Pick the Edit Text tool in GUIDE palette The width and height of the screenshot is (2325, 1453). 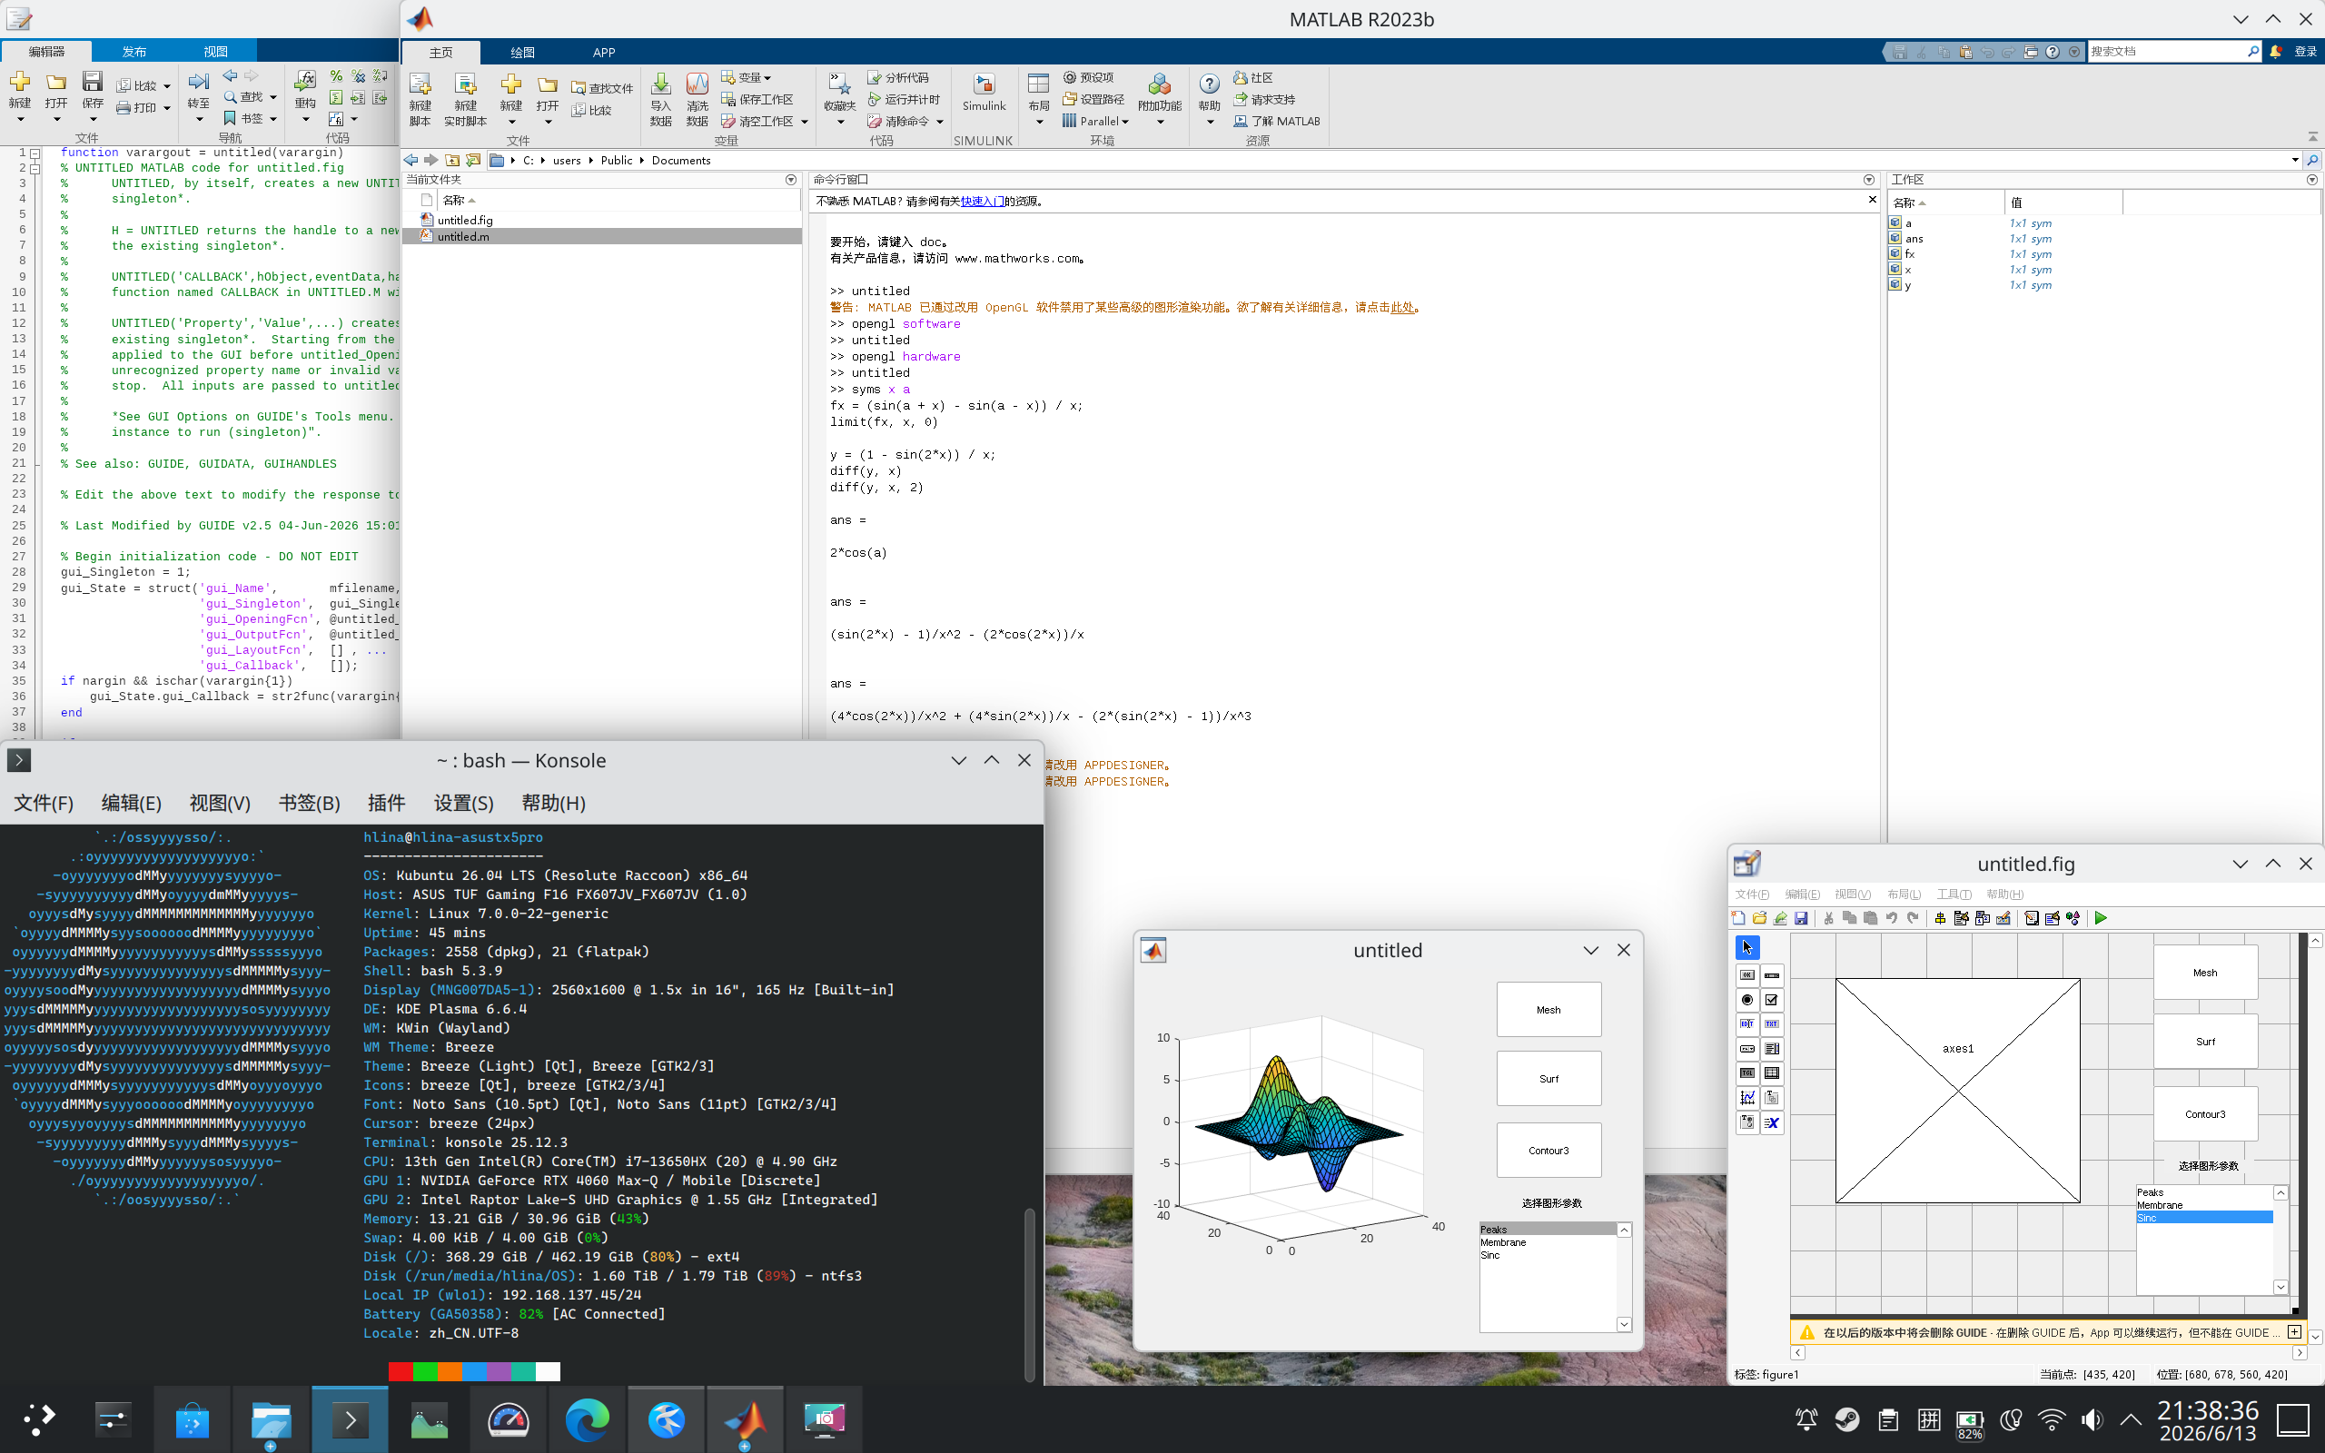[x=1747, y=1024]
